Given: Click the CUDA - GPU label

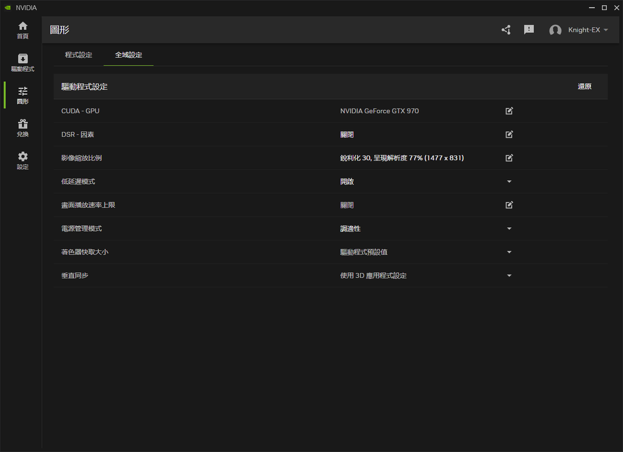Looking at the screenshot, I should [80, 111].
